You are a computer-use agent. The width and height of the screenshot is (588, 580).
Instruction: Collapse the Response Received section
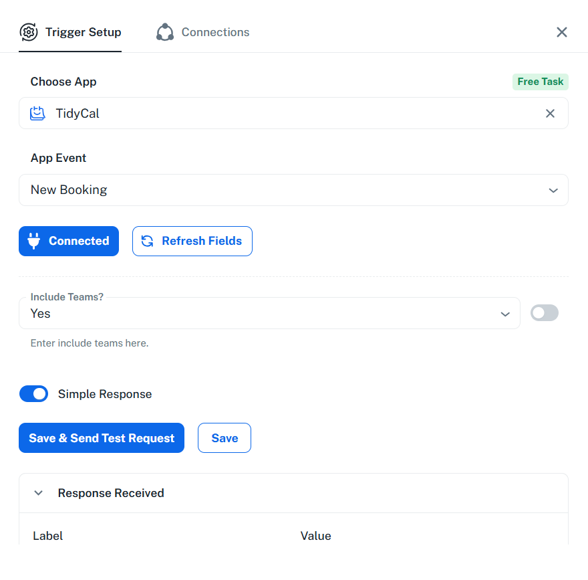39,493
